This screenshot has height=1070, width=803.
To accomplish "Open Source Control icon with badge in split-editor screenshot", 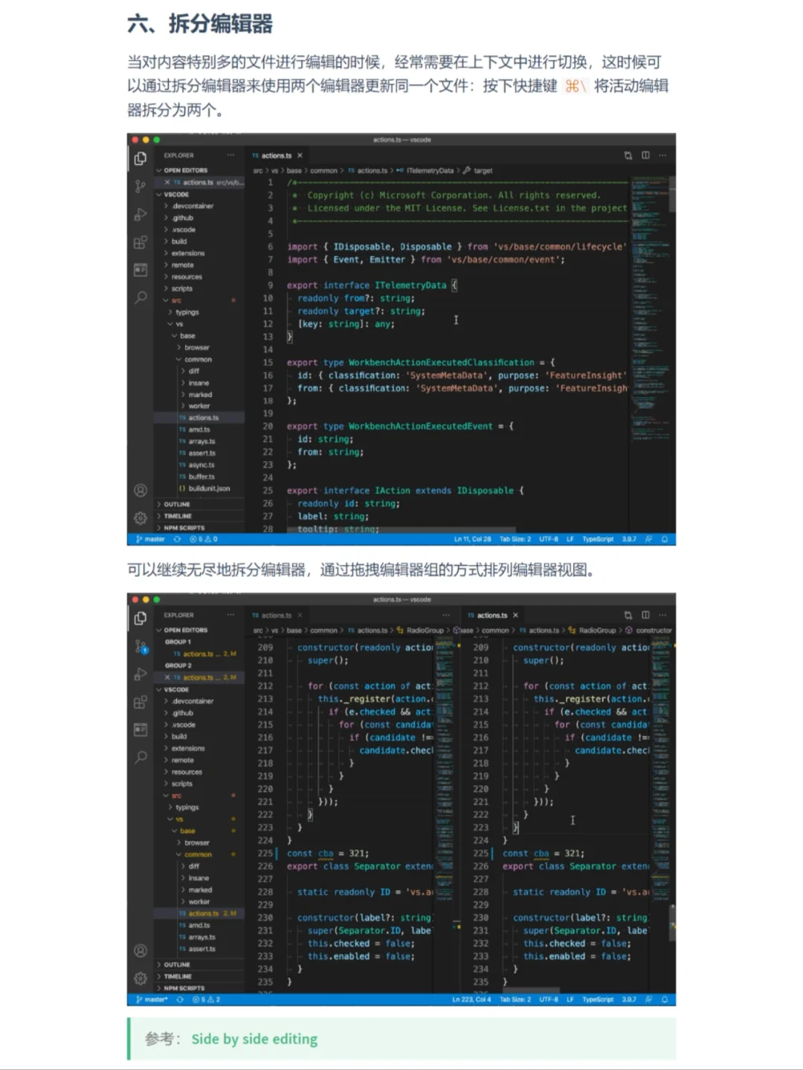I will pyautogui.click(x=141, y=647).
